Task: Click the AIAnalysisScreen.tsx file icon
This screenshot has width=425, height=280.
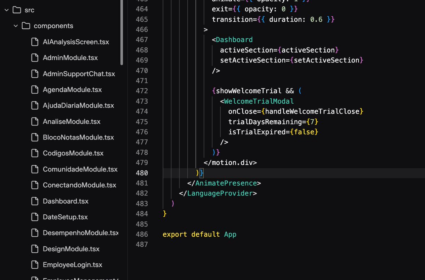Action: click(35, 42)
